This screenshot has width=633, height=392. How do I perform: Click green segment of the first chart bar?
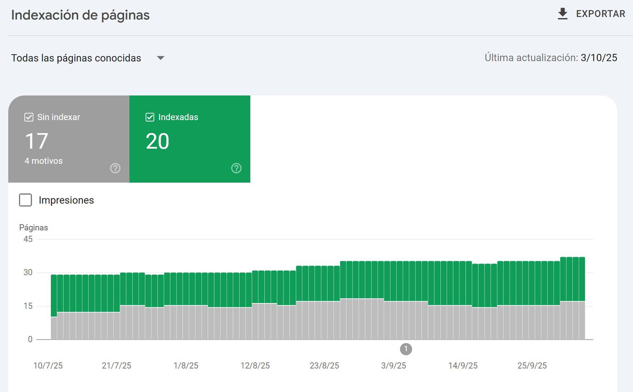pos(54,295)
